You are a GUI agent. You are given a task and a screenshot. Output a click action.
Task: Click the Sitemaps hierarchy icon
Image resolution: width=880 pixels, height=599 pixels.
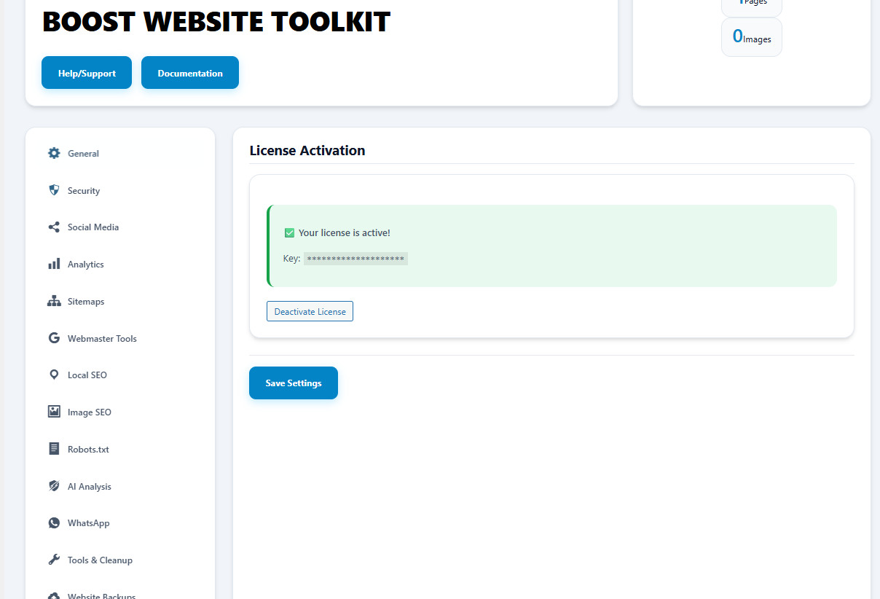click(x=54, y=301)
